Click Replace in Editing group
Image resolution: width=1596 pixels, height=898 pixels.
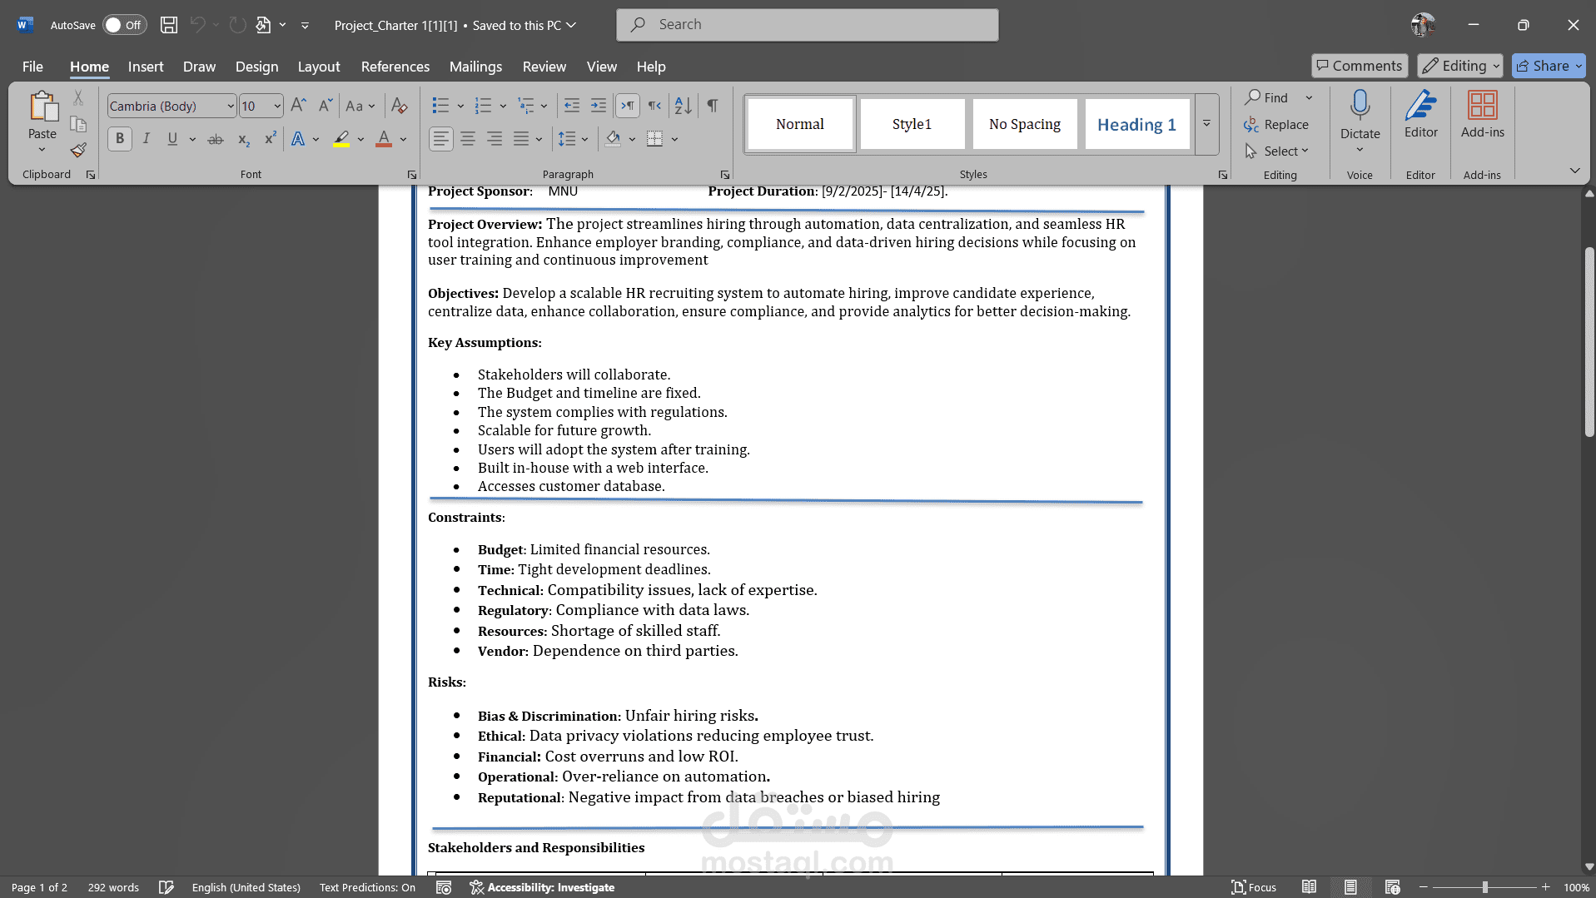point(1276,125)
